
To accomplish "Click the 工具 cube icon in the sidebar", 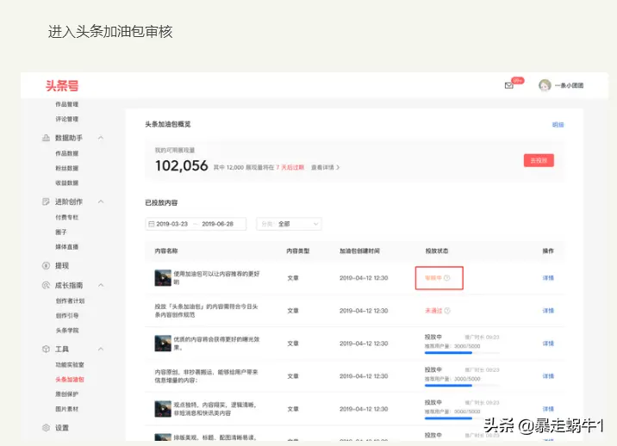I will (x=46, y=350).
